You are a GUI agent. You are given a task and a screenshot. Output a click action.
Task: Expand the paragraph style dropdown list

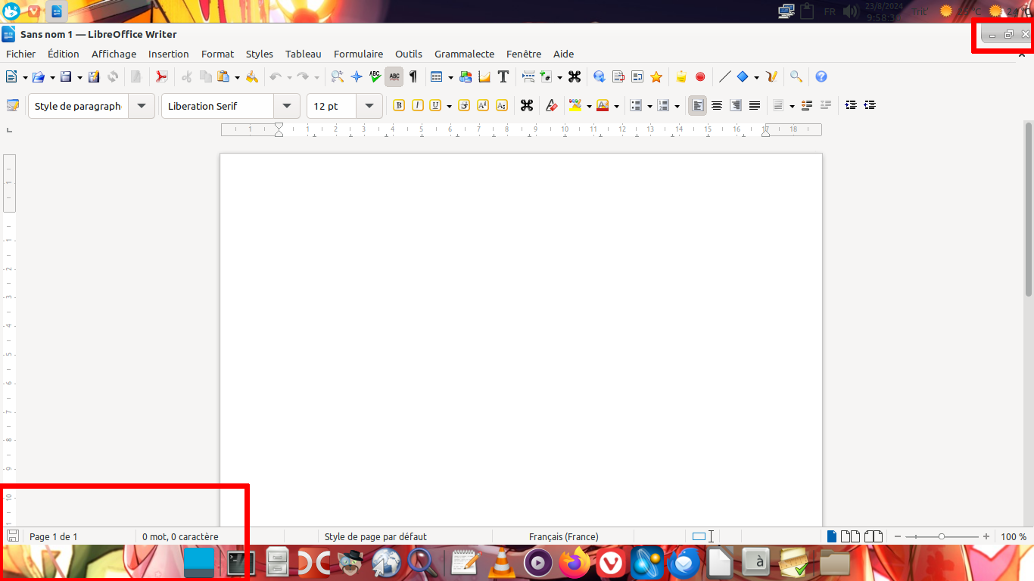coord(142,106)
